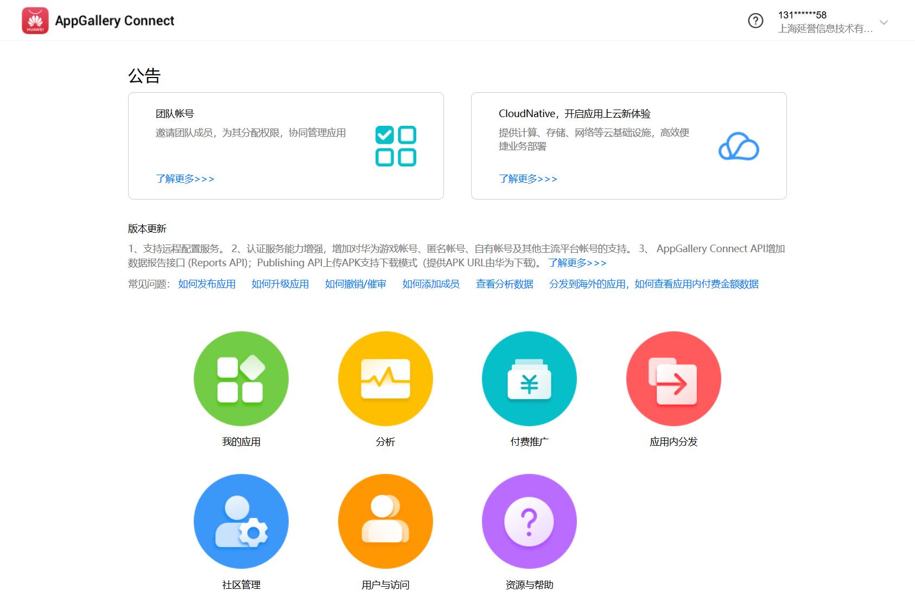Click the 社区管理 label text
Image resolution: width=915 pixels, height=610 pixels.
tap(241, 585)
